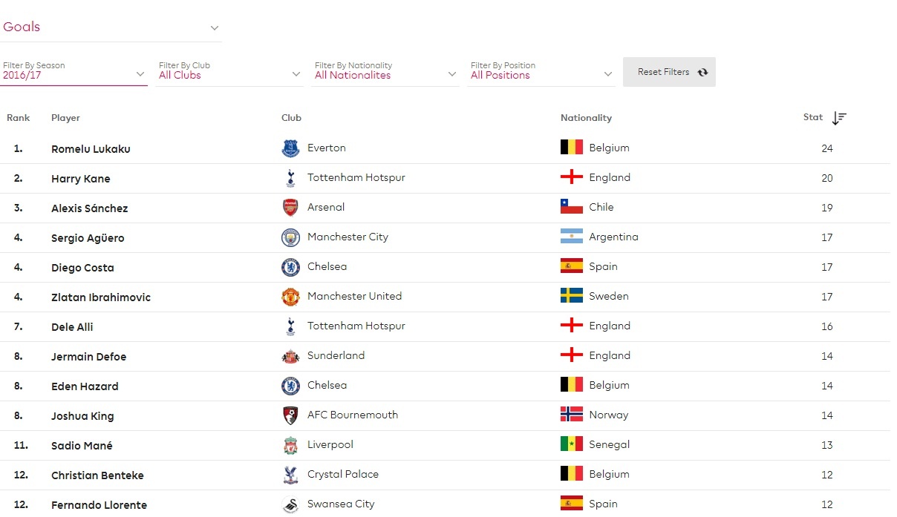897x517 pixels.
Task: Click the Sweden flag beside Zlatan Ibrahimovic
Action: (x=570, y=294)
